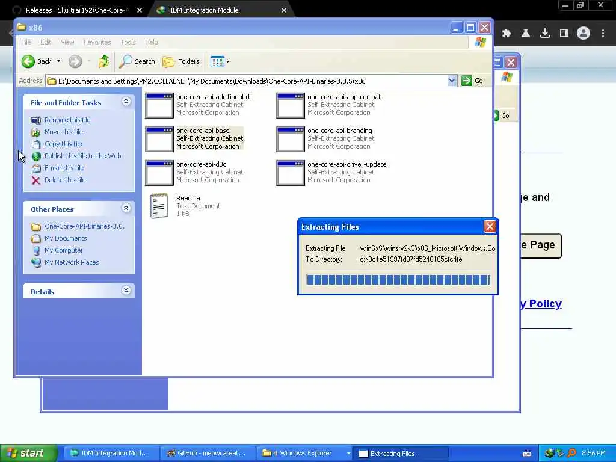Open browser downloads icon
Image resolution: width=616 pixels, height=462 pixels.
(x=545, y=34)
